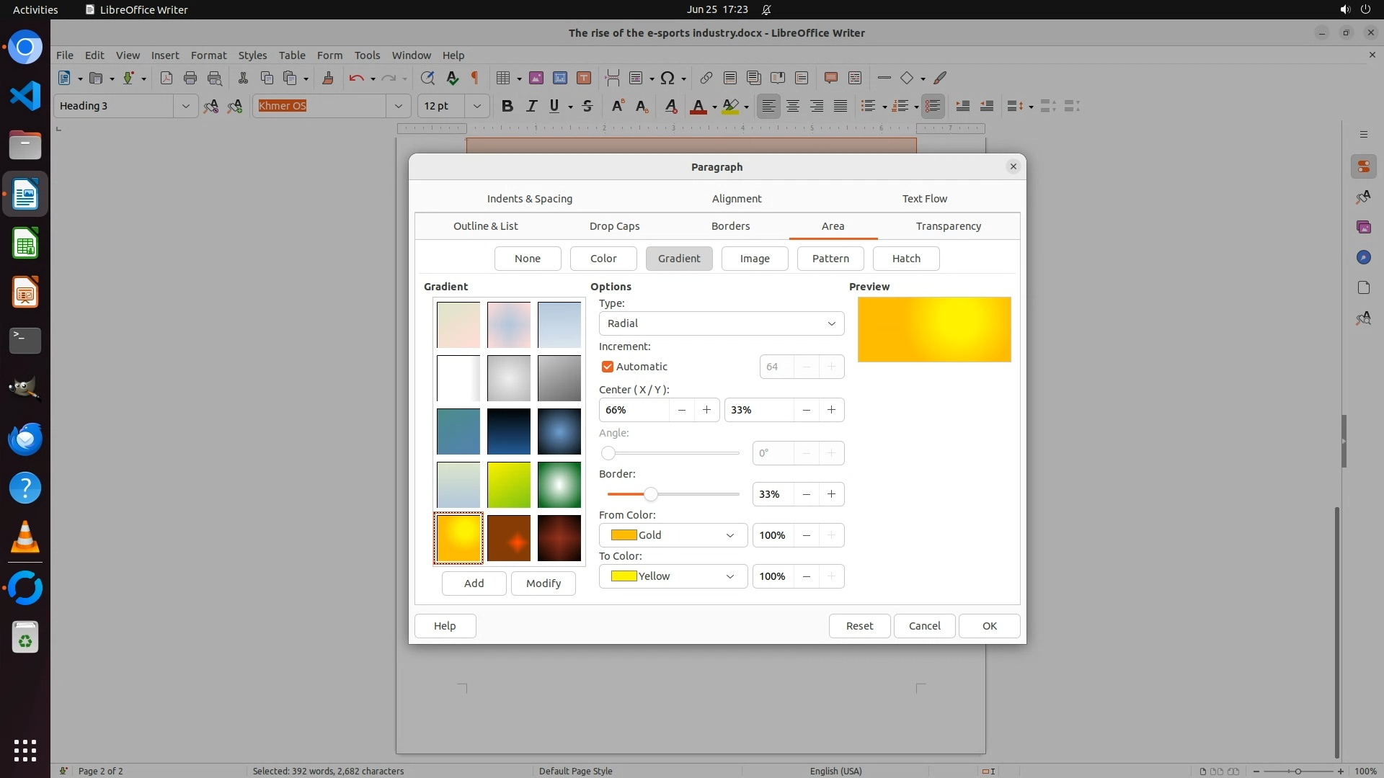Click the Insert Special Character omega icon
The height and width of the screenshot is (778, 1384).
tap(667, 78)
